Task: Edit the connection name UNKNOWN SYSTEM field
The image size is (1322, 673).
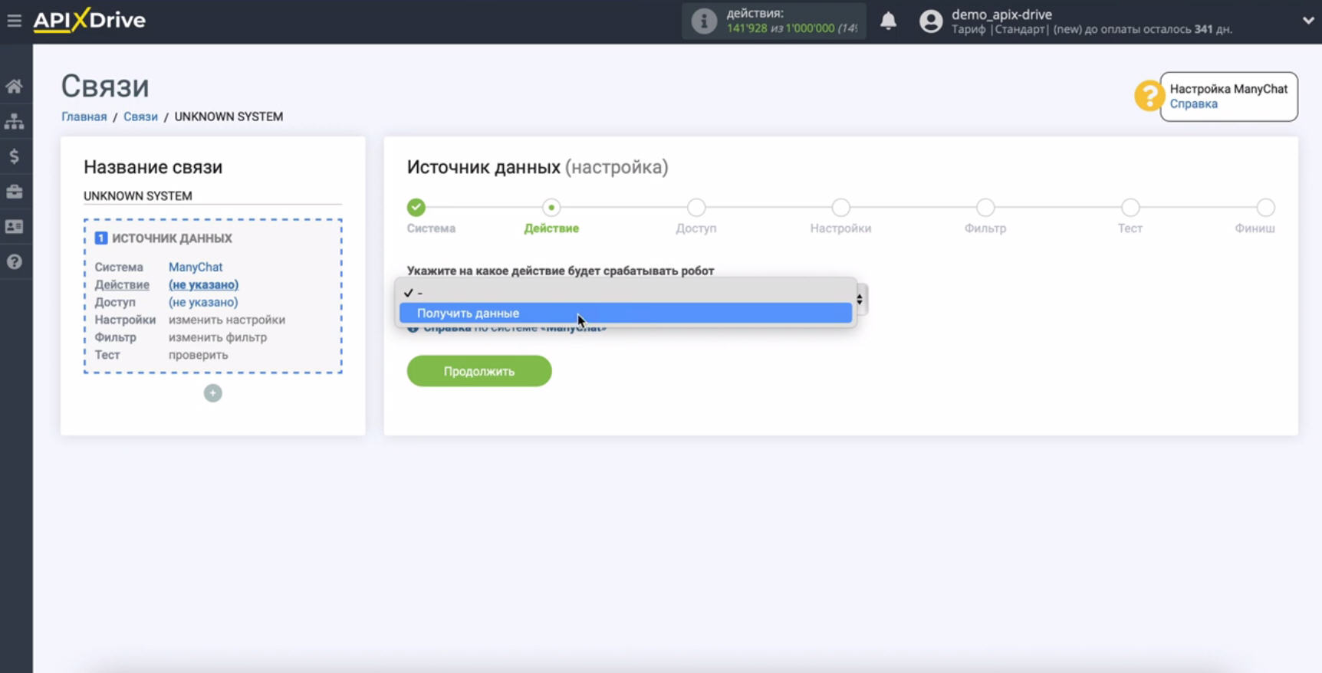Action: [x=212, y=196]
